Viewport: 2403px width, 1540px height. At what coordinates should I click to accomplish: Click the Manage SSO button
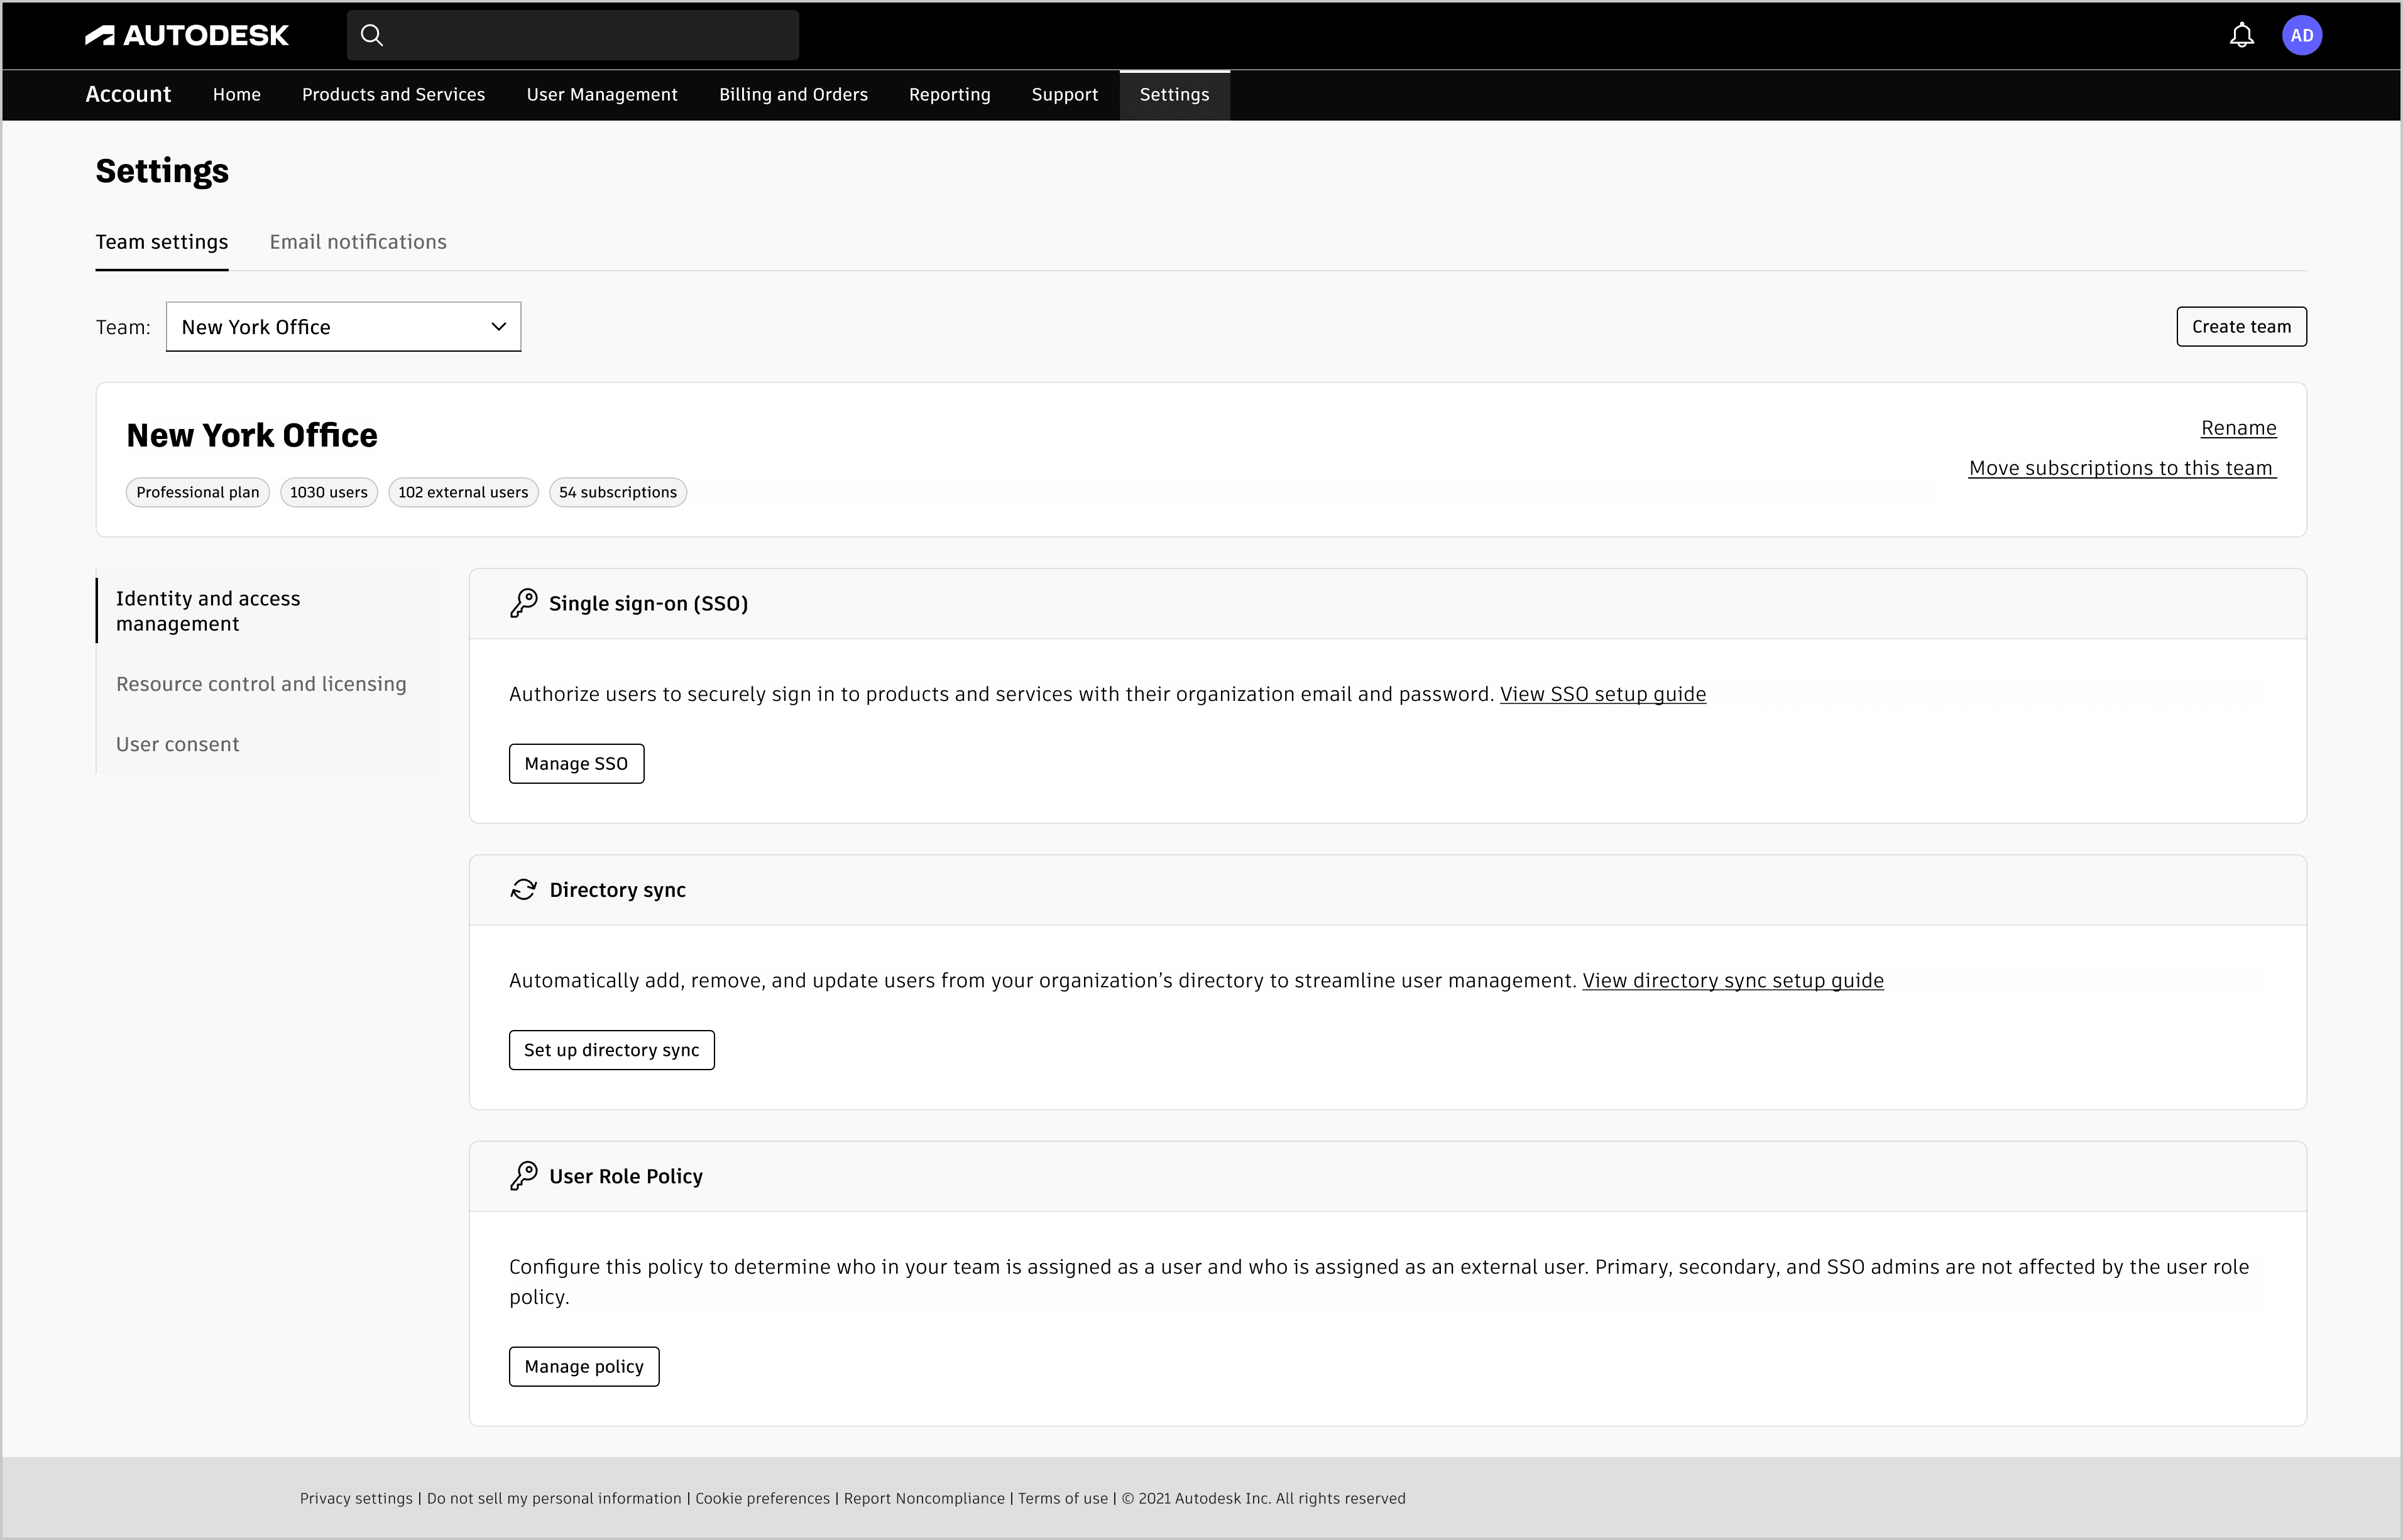point(576,764)
